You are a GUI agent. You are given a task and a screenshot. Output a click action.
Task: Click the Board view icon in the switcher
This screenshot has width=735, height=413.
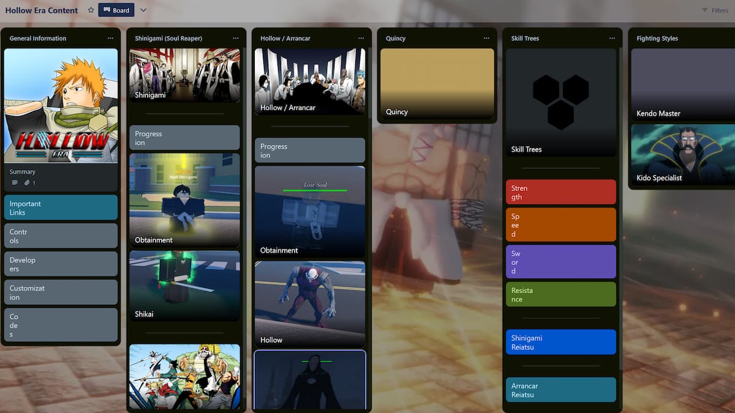click(106, 10)
